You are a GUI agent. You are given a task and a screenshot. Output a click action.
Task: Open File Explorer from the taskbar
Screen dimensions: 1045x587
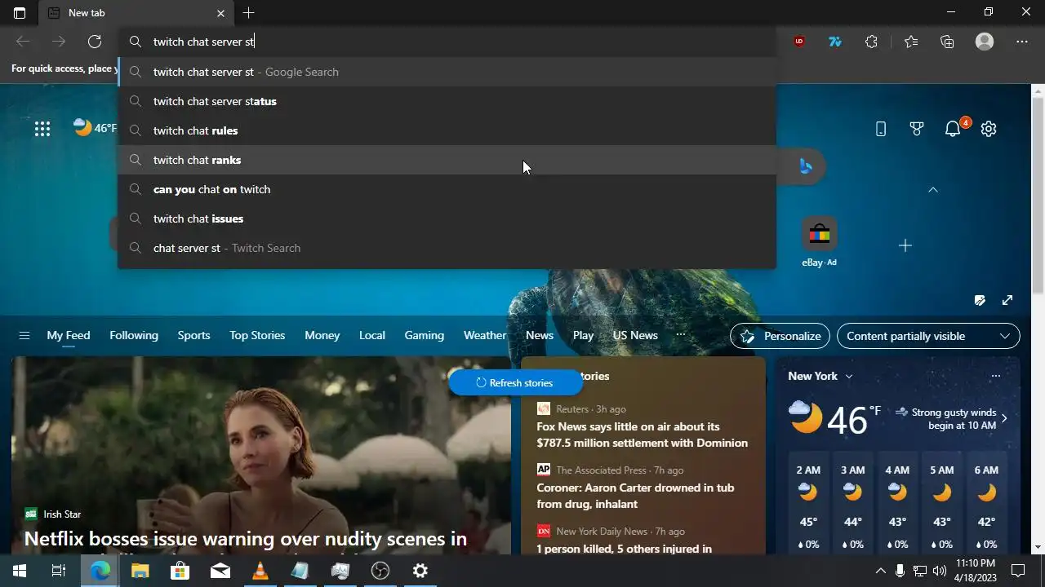coord(140,571)
